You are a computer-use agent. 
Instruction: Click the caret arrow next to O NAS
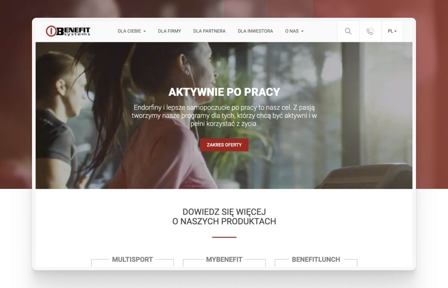point(302,31)
